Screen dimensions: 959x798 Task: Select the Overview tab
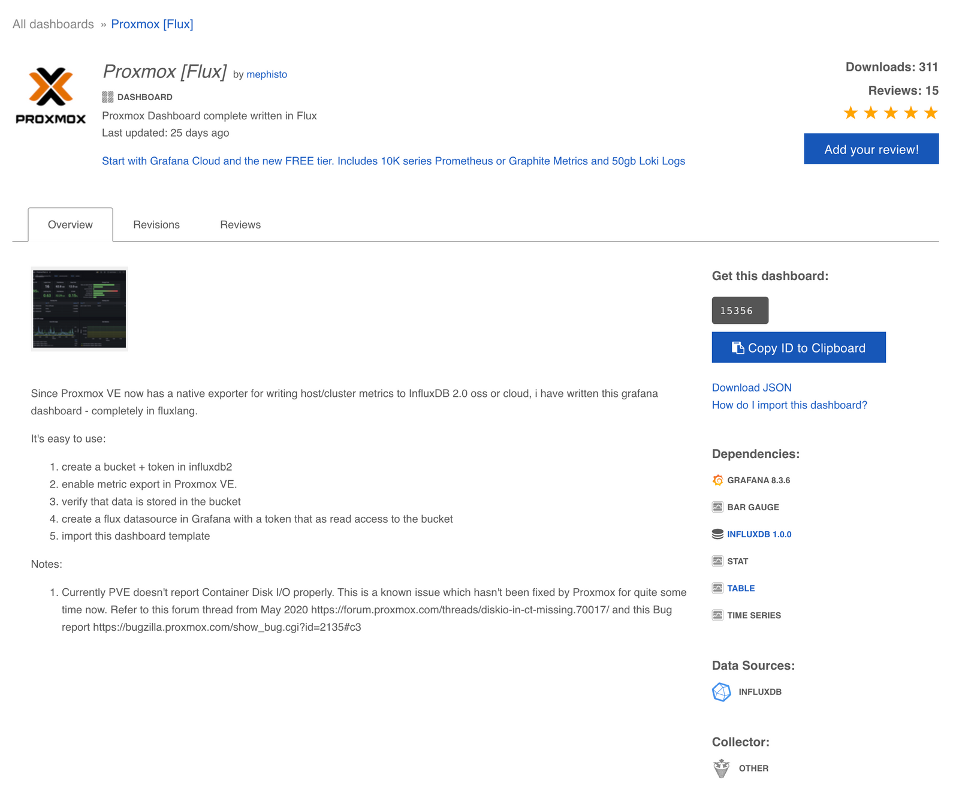pos(70,225)
